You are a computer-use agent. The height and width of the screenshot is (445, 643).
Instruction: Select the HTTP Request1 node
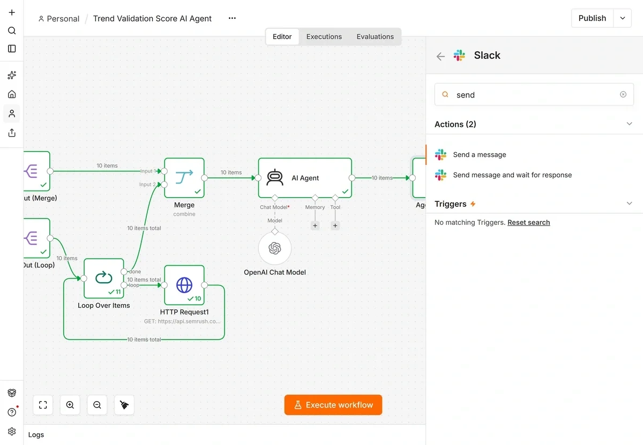click(x=184, y=285)
